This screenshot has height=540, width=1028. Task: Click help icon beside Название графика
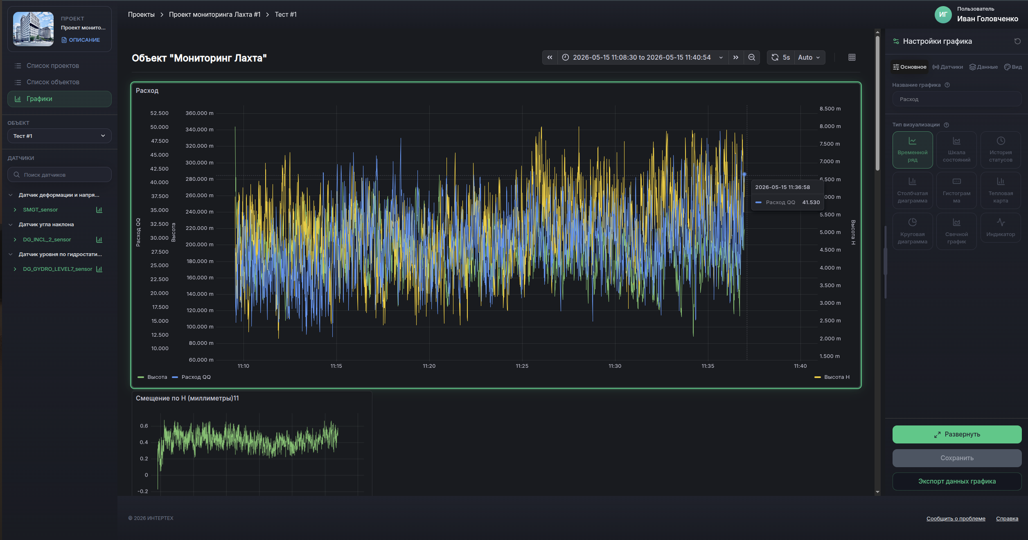pyautogui.click(x=947, y=85)
